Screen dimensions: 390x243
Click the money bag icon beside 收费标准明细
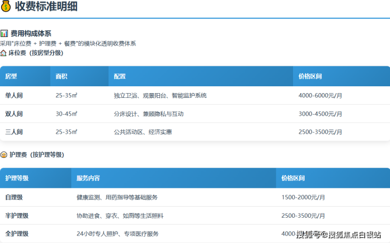(x=6, y=7)
